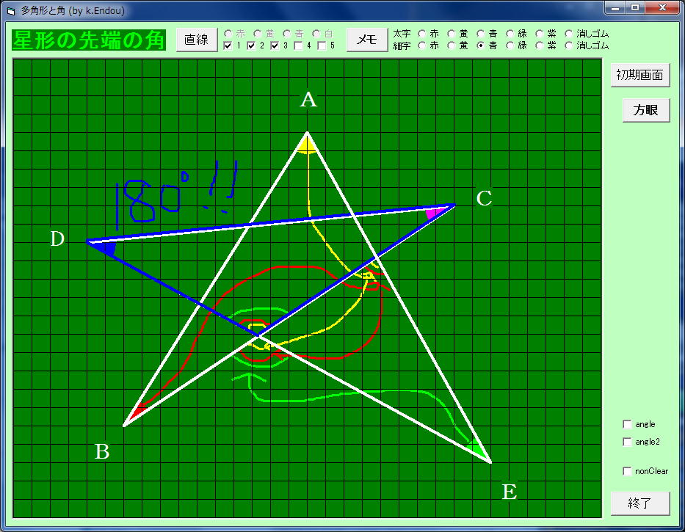Select 太字 (bold) 黄 yellow pen
Screen dimensions: 685x532
(452, 34)
